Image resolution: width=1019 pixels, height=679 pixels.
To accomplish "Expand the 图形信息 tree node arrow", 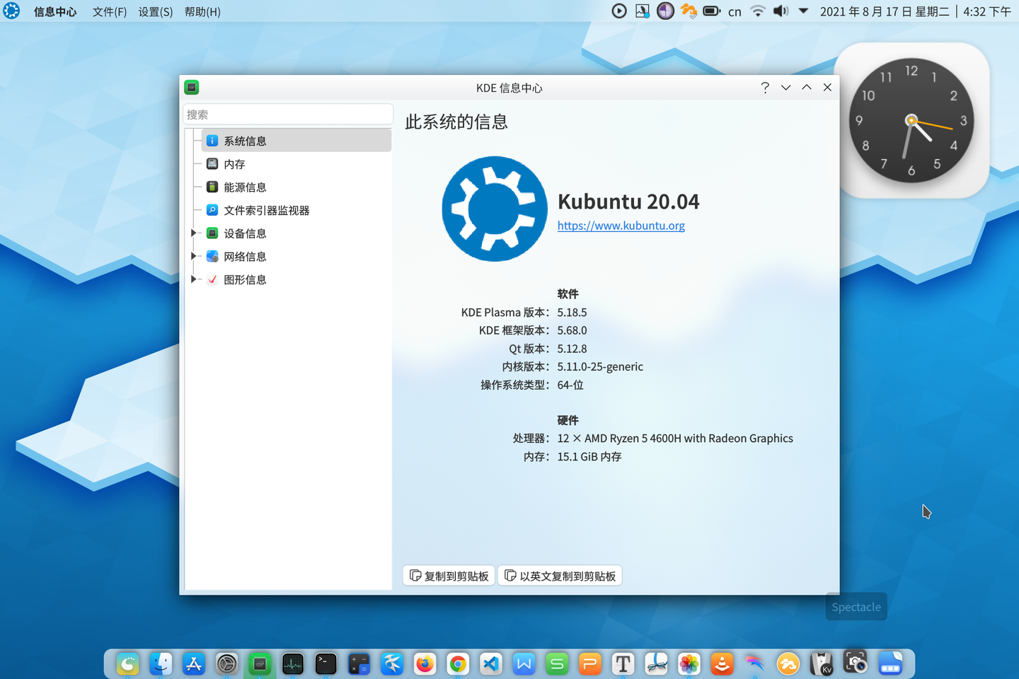I will [193, 279].
